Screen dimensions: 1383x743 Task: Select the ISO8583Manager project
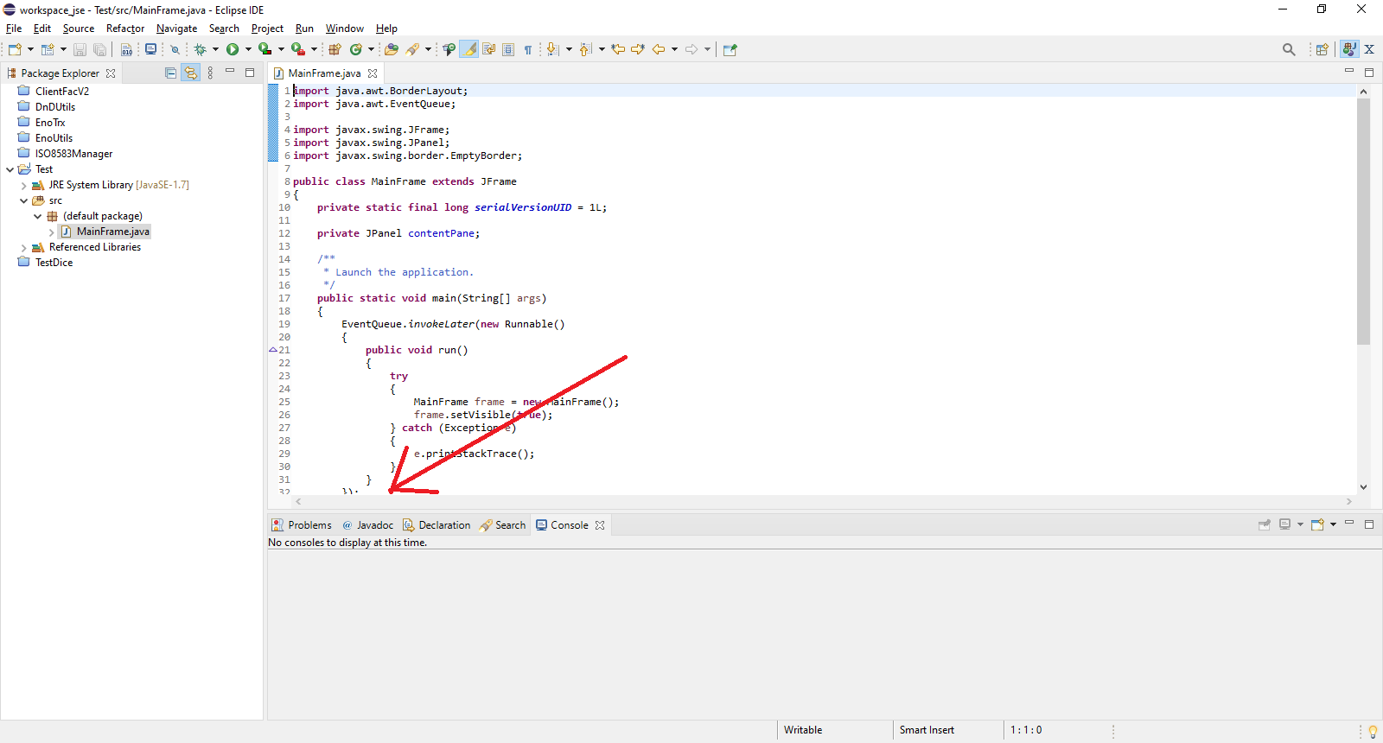pos(73,154)
